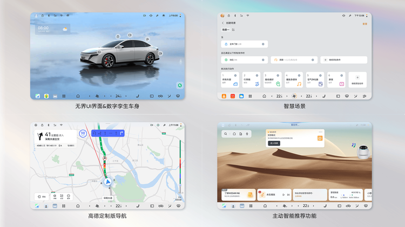This screenshot has width=405, height=227.
Task: Tap the blue location arrow on the map
Action: click(108, 182)
